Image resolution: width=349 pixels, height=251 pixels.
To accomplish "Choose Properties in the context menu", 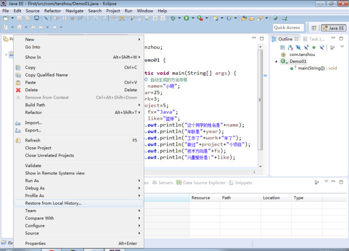I will (x=79, y=244).
